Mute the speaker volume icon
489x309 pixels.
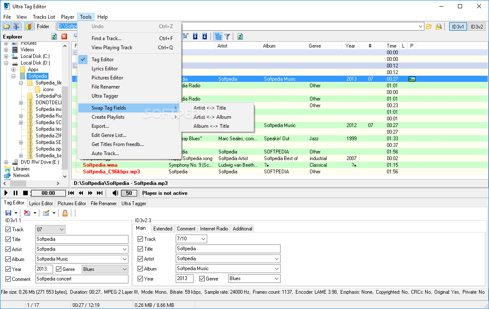point(115,193)
